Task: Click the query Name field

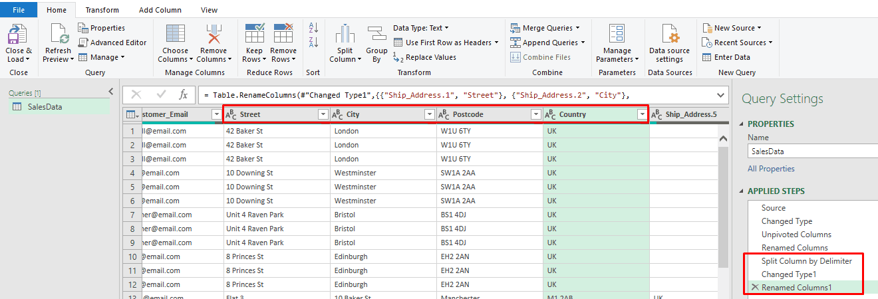Action: 813,151
